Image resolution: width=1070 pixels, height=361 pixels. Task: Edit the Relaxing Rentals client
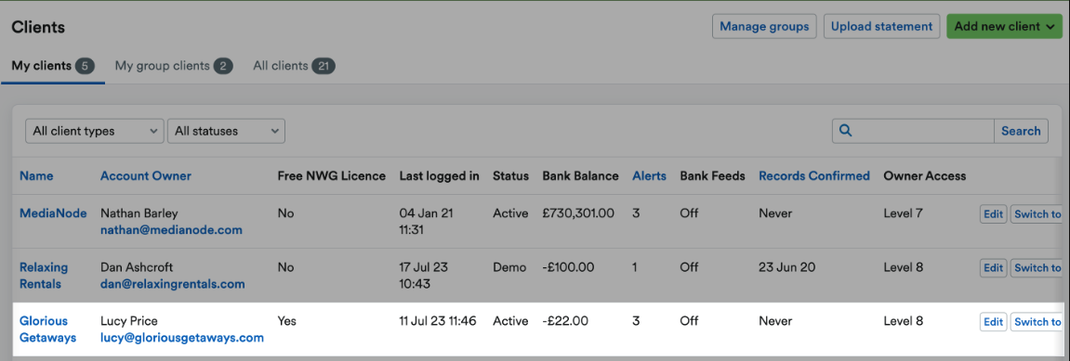click(993, 267)
